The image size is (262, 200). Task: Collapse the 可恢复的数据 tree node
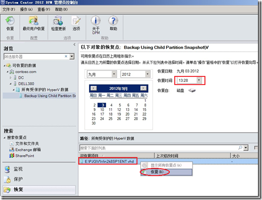tap(5, 65)
